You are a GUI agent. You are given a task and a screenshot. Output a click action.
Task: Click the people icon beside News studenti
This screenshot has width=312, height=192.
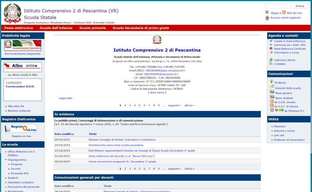click(x=272, y=97)
